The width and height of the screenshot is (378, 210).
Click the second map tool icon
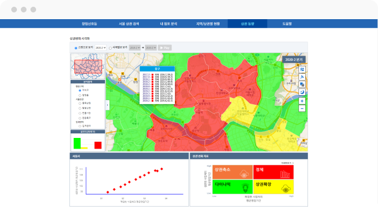click(302, 77)
